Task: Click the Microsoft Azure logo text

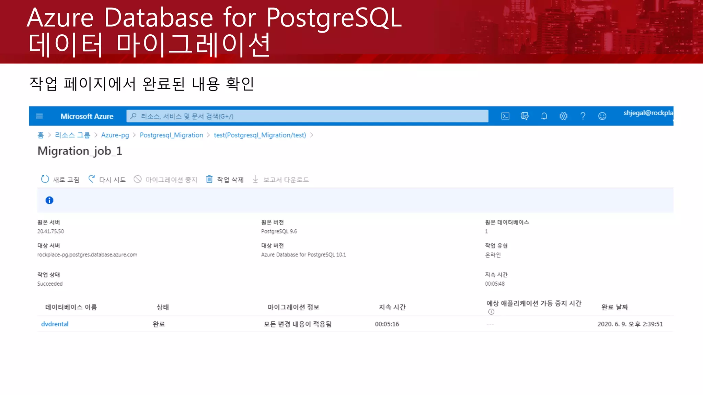Action: [87, 116]
